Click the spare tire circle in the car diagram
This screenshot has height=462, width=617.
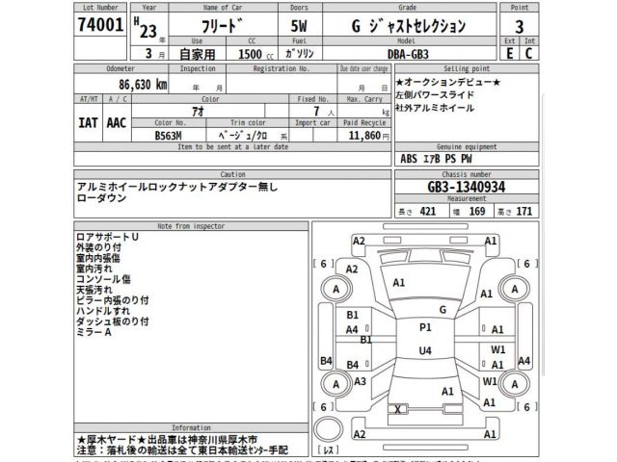[x=329, y=429]
